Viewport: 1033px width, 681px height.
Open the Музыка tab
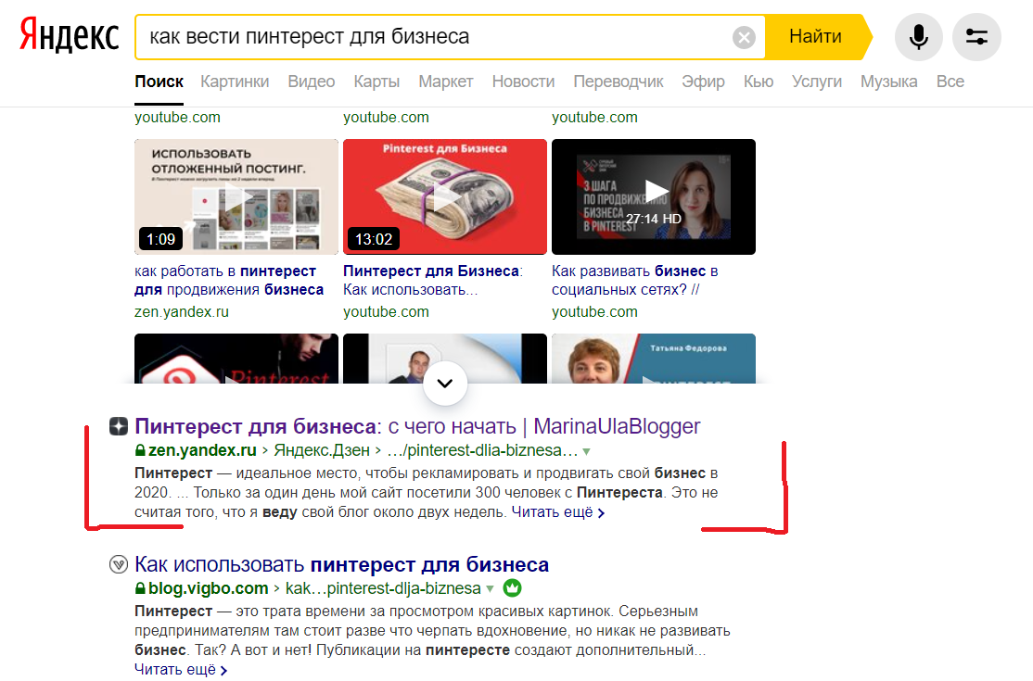pos(888,82)
